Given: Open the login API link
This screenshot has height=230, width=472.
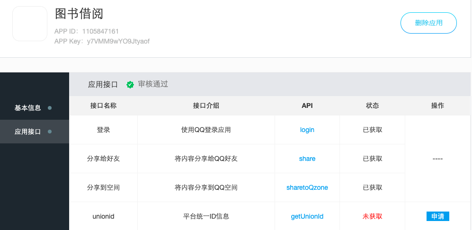Looking at the screenshot, I should click(x=307, y=130).
